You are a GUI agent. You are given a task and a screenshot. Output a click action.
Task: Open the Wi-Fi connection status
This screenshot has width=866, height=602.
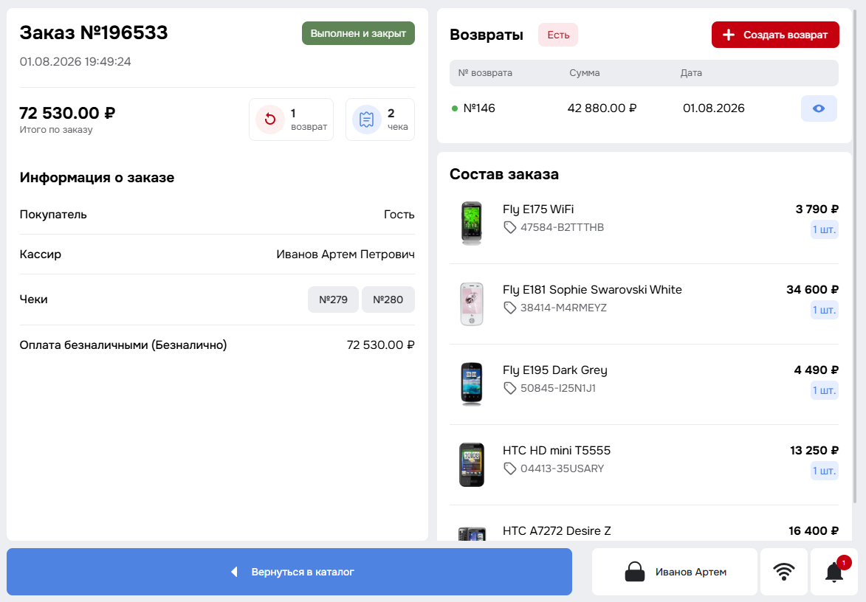click(784, 572)
